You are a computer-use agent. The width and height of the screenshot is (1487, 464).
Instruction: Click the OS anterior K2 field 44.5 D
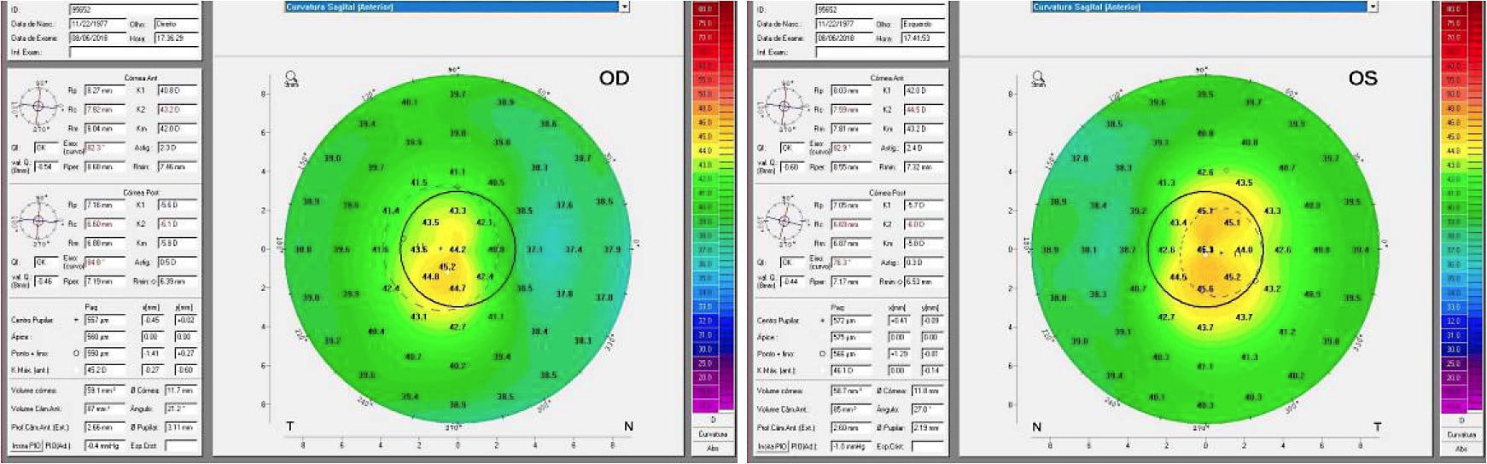pos(924,109)
